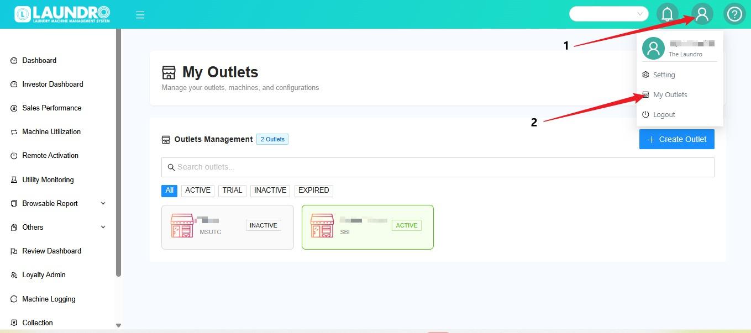Click the Sales Performance dollar icon
This screenshot has width=751, height=333.
(14, 108)
